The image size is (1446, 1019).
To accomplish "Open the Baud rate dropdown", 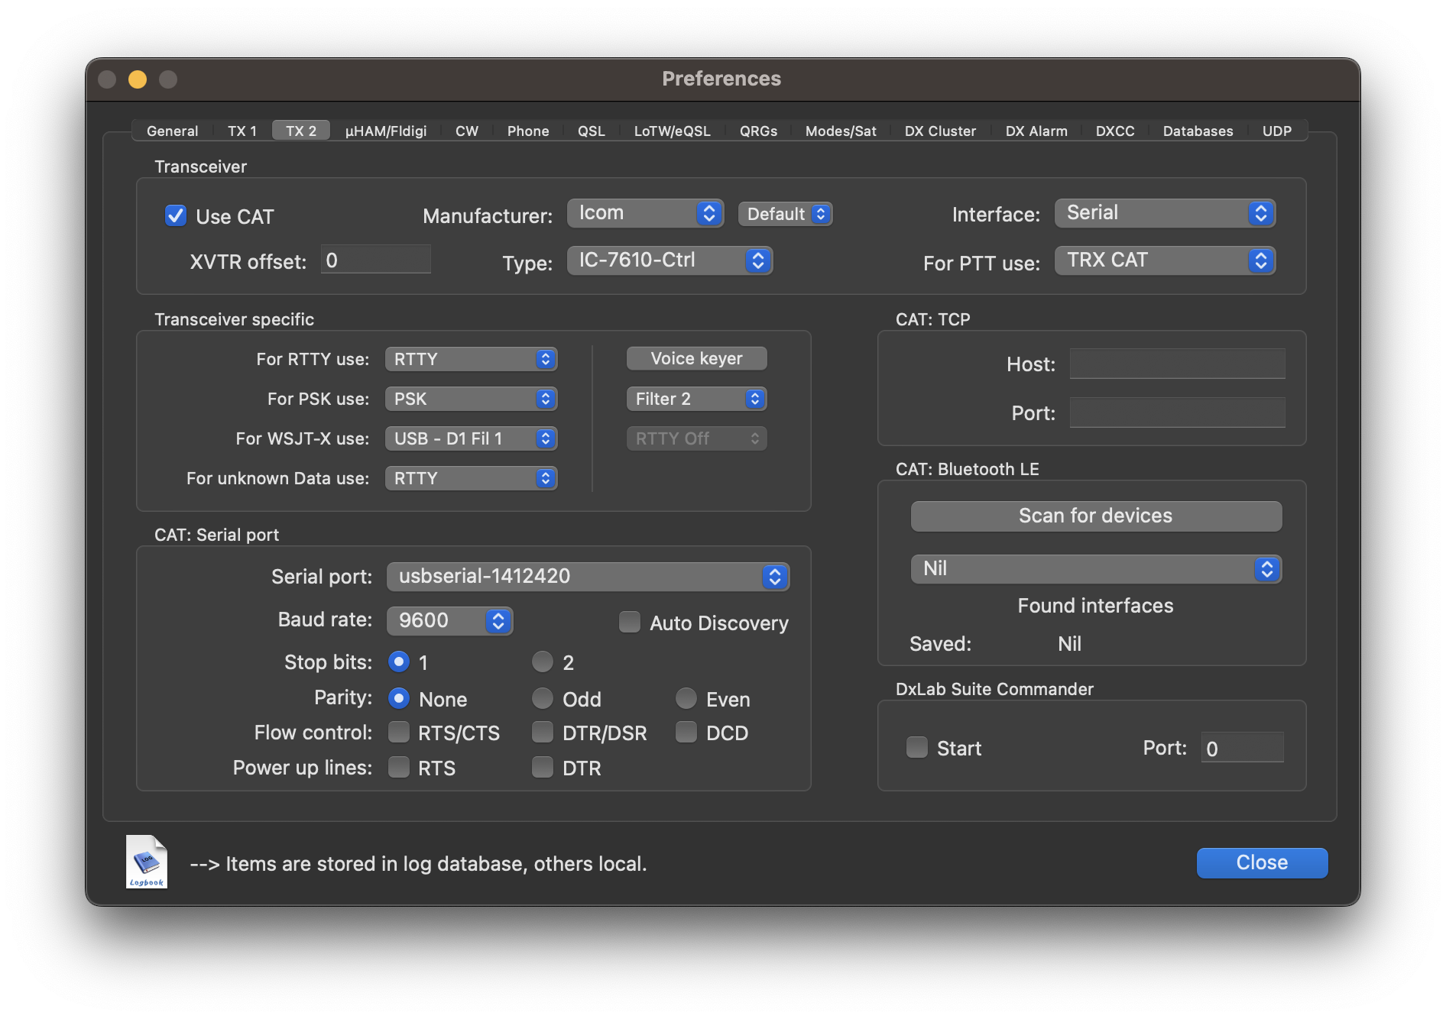I will pyautogui.click(x=449, y=620).
